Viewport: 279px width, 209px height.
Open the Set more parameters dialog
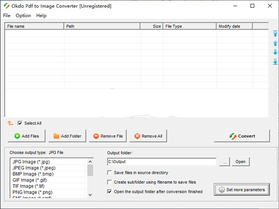point(242,189)
